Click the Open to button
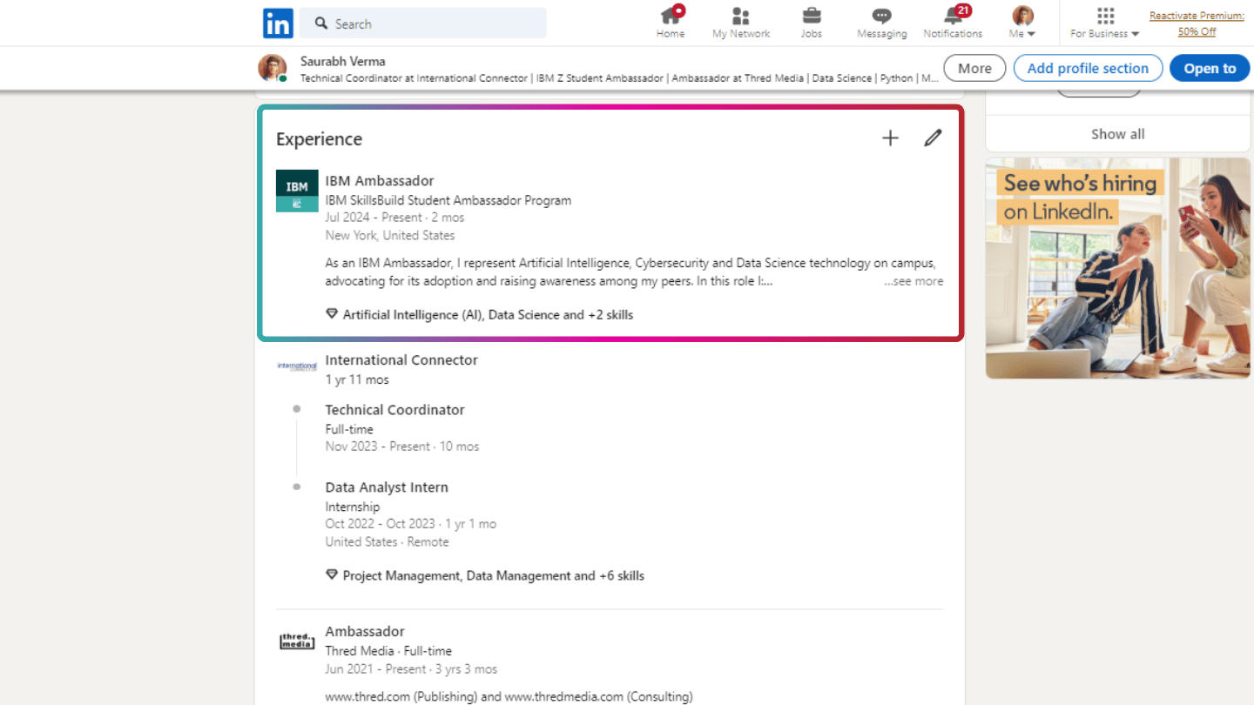Viewport: 1254px width, 705px height. click(1210, 67)
